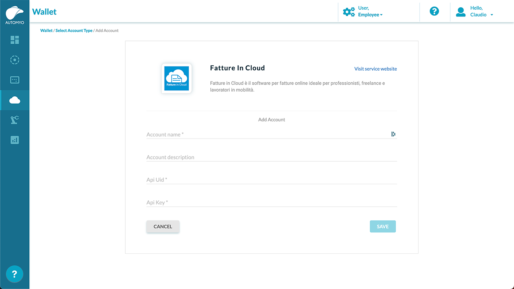Open the dashboard grid icon in the sidebar
Image resolution: width=514 pixels, height=289 pixels.
click(15, 40)
